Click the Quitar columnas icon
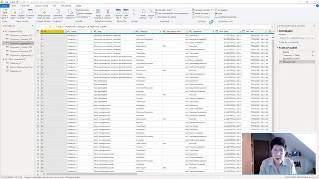 [108, 11]
